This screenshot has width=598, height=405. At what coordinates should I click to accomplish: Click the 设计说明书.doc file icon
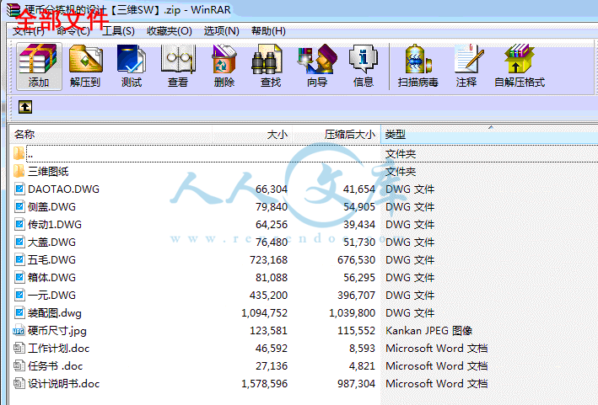[x=19, y=383]
